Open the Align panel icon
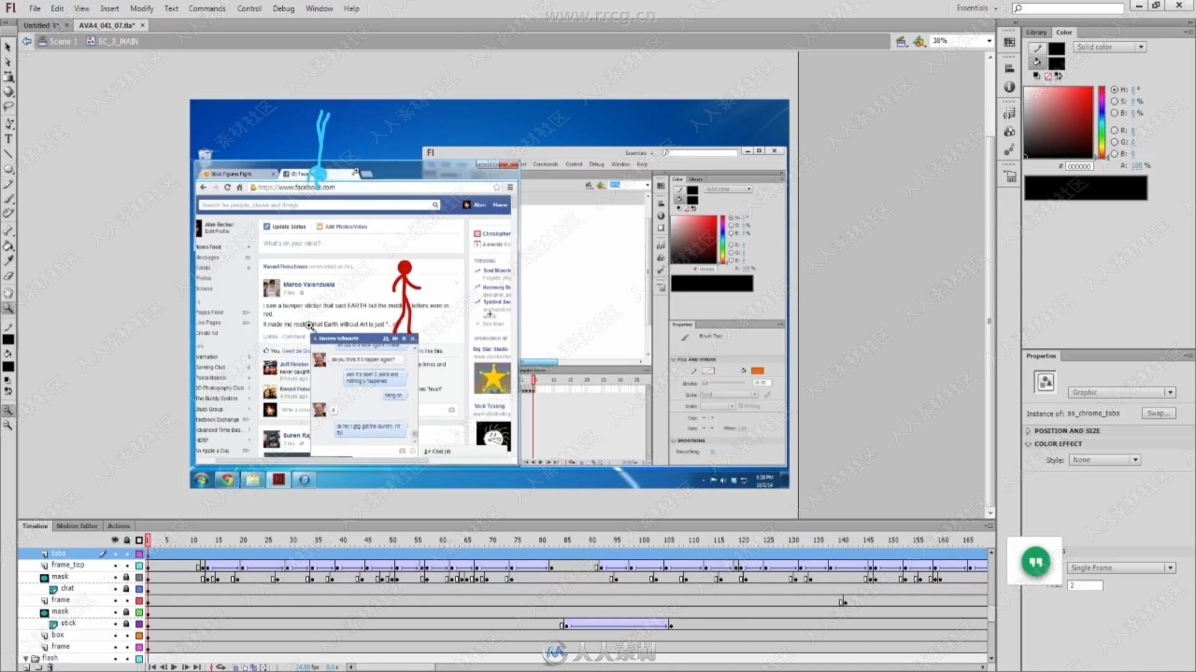 point(1010,68)
